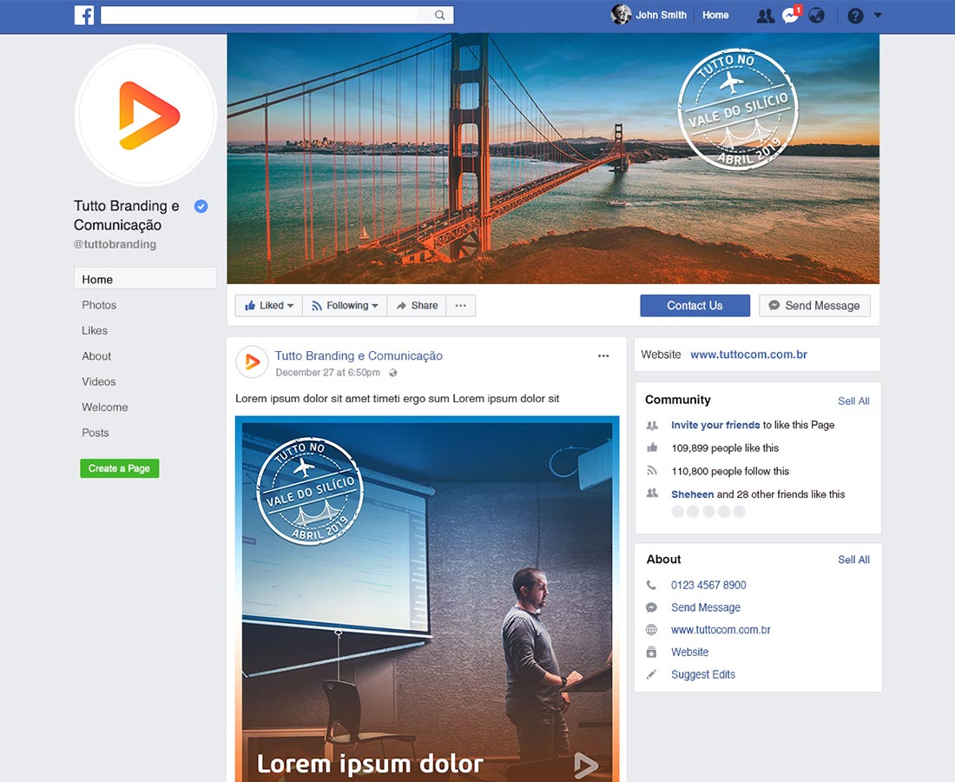Viewport: 955px width, 782px height.
Task: Open the Photos section
Action: point(99,305)
